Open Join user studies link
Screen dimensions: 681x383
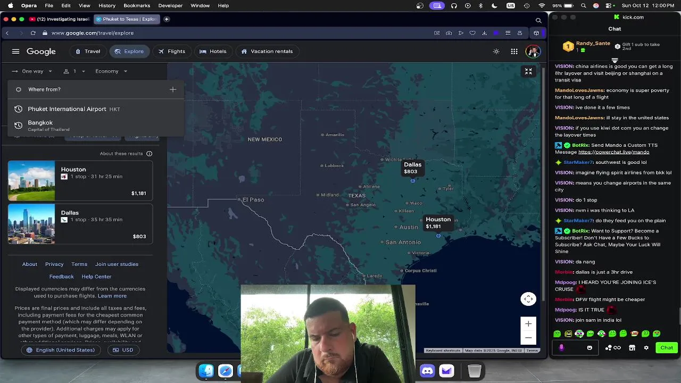pos(117,264)
